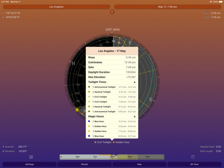Tap the Wi-Fi icon in the status bar
The image size is (224, 168).
point(211,2)
